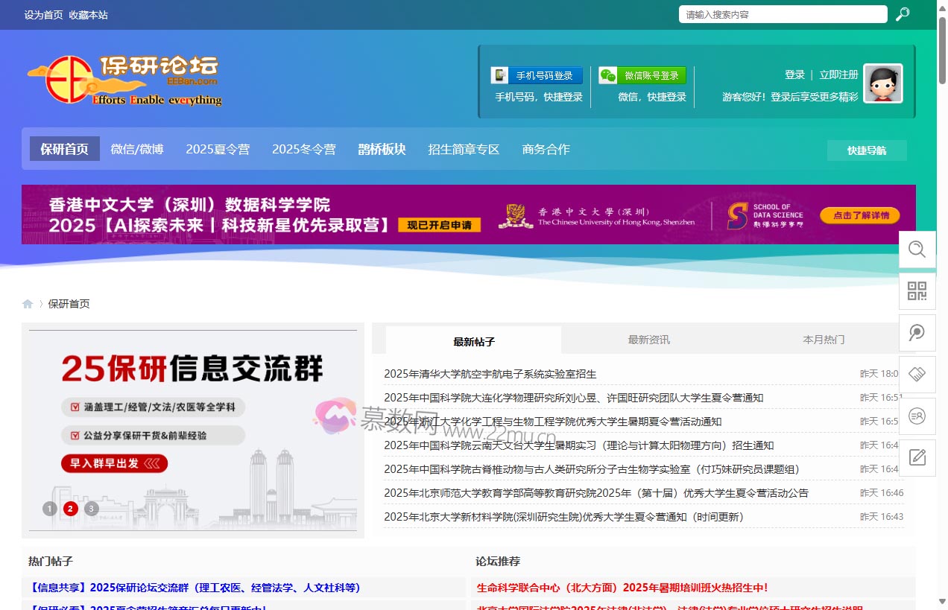Open the 鹊桥板块 navigation menu item

click(382, 149)
